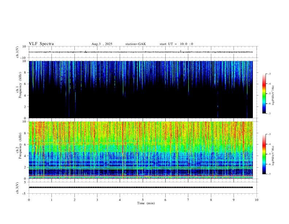Click the '-10' tick on ch.1(V) axis
The height and width of the screenshot is (224, 289).
click(x=24, y=58)
